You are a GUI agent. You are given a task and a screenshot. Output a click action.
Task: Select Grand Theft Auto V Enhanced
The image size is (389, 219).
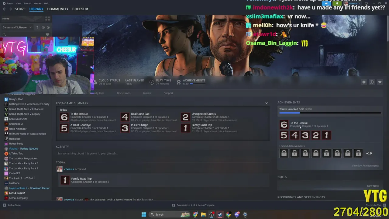point(26,109)
